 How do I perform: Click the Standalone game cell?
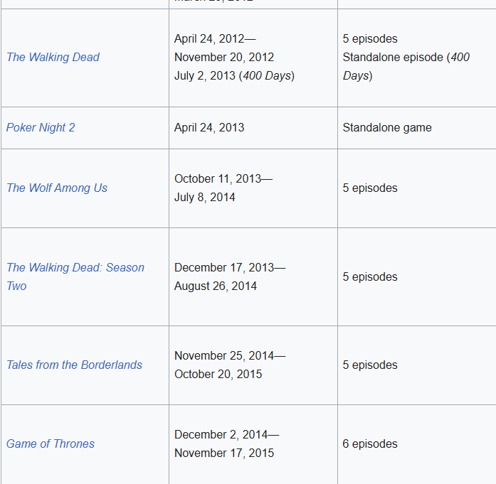(x=387, y=127)
